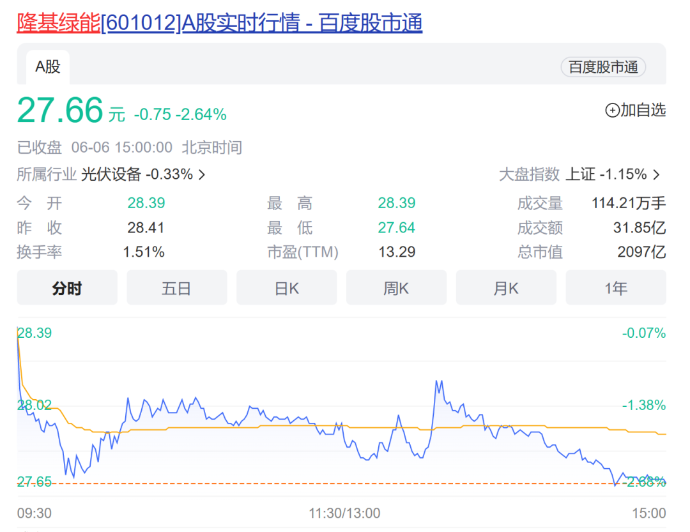
Task: Show the 日K candlestick chart
Action: tap(286, 288)
